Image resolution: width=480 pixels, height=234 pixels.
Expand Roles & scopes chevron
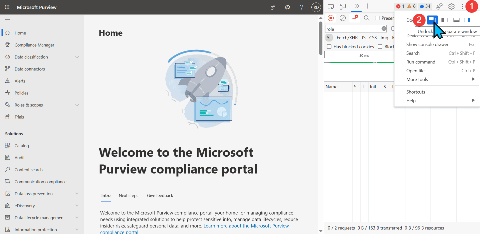click(x=77, y=105)
